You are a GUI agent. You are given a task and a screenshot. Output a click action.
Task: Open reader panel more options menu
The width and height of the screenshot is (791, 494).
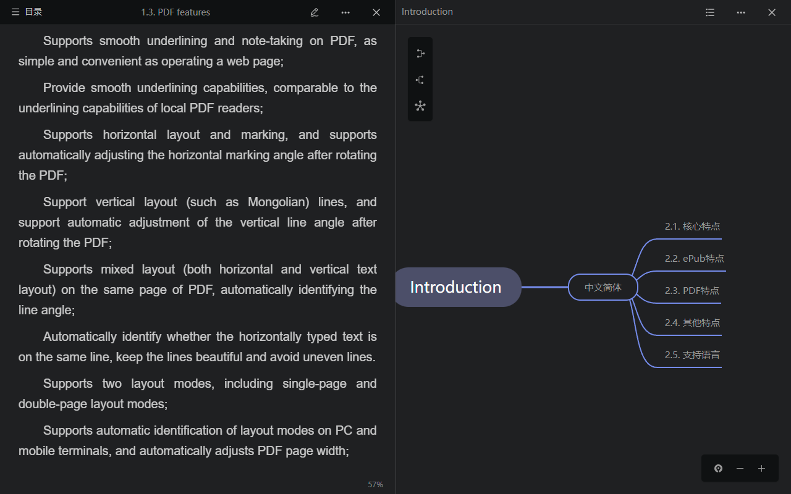pos(345,12)
